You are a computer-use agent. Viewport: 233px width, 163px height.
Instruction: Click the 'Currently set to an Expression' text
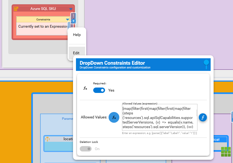43,27
